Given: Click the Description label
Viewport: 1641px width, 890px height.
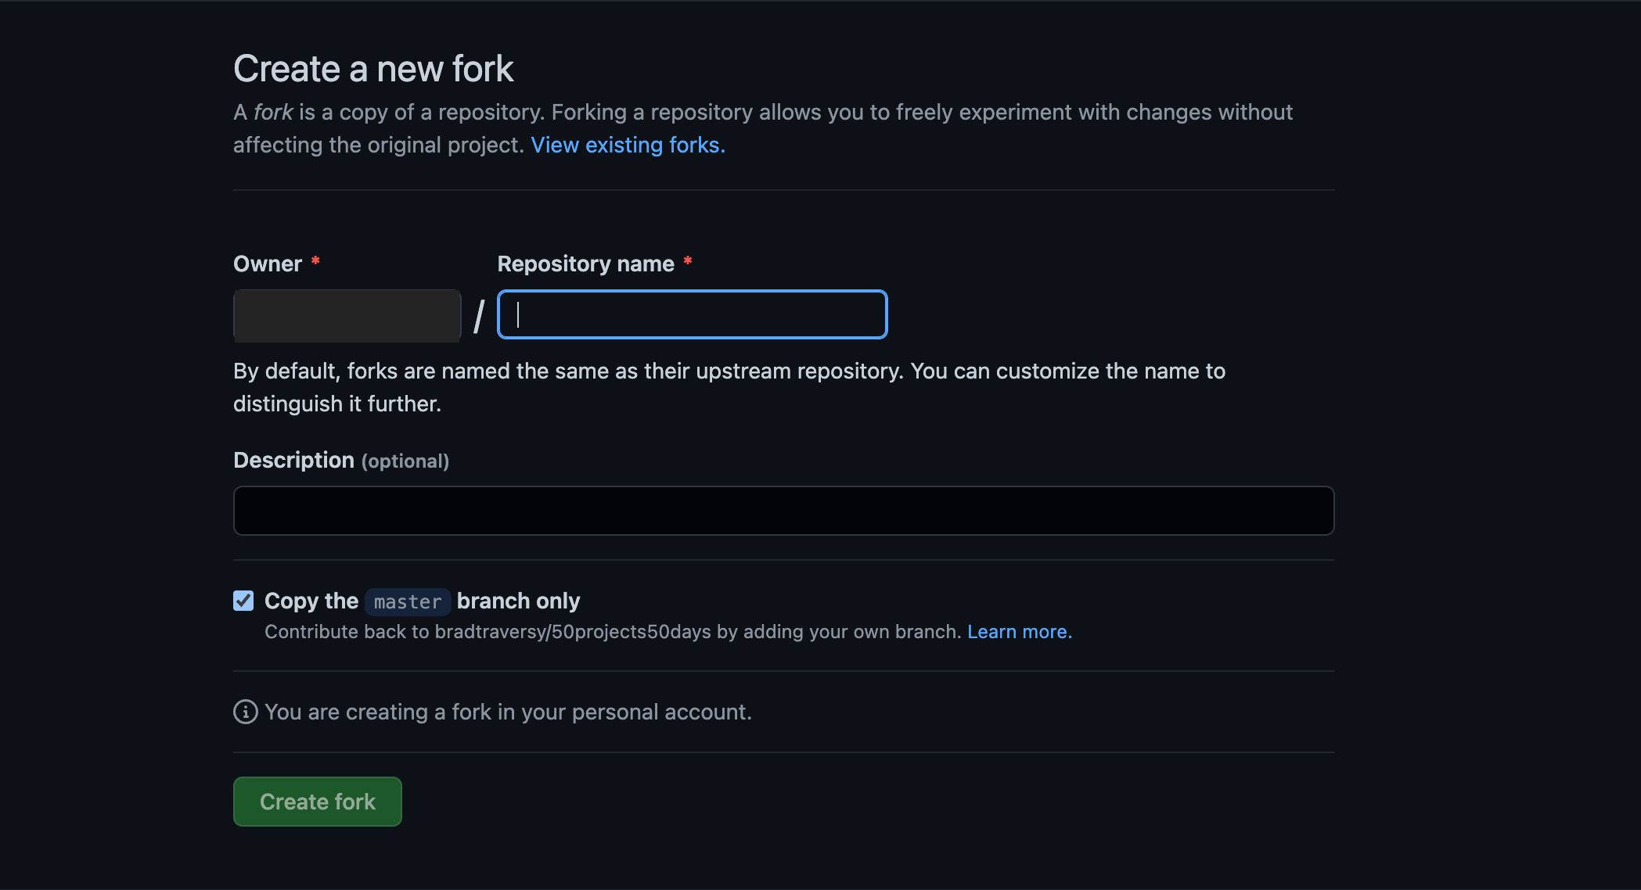Looking at the screenshot, I should click(293, 460).
